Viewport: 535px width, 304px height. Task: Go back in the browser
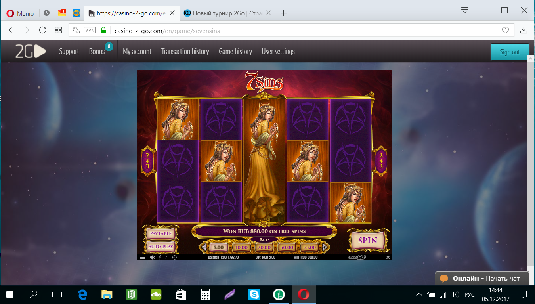tap(11, 30)
